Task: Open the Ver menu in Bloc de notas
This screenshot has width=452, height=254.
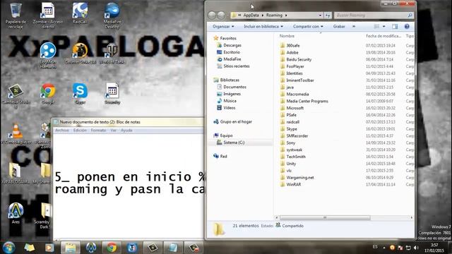Action: coord(113,131)
